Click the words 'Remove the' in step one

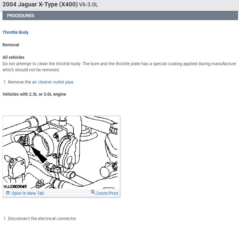pyautogui.click(x=20, y=82)
